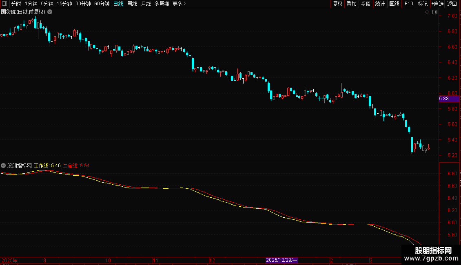Select the 30分钟 period
This screenshot has width=461, height=265.
pyautogui.click(x=83, y=4)
